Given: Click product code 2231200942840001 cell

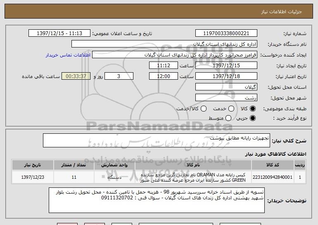Looking at the screenshot, I should pyautogui.click(x=273, y=177).
